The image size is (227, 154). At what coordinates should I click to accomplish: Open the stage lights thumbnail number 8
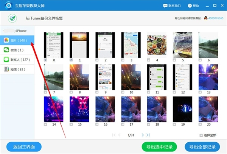coord(79,77)
